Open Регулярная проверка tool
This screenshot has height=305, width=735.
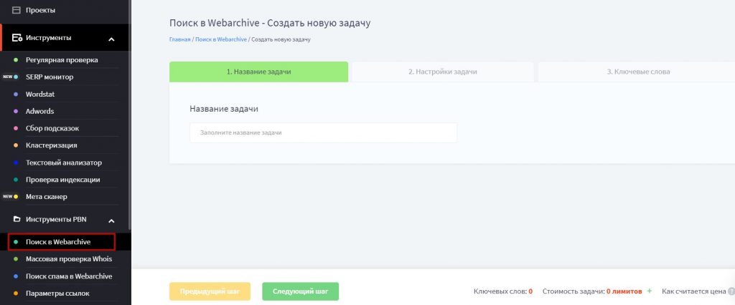[x=62, y=60]
